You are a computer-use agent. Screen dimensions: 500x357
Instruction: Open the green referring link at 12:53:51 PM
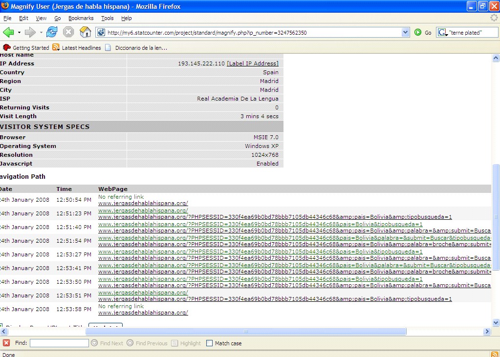click(143, 293)
